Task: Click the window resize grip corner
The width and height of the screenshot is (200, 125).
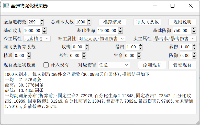Action: (198, 122)
